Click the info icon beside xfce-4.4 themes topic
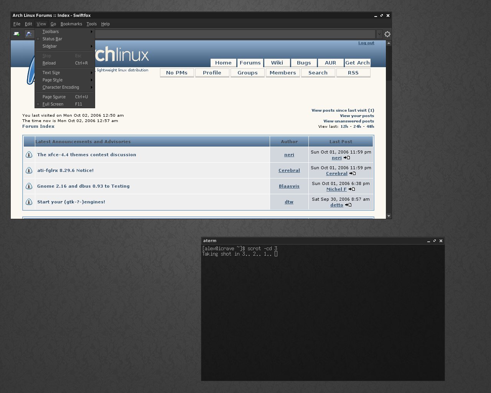The height and width of the screenshot is (393, 491). point(29,155)
